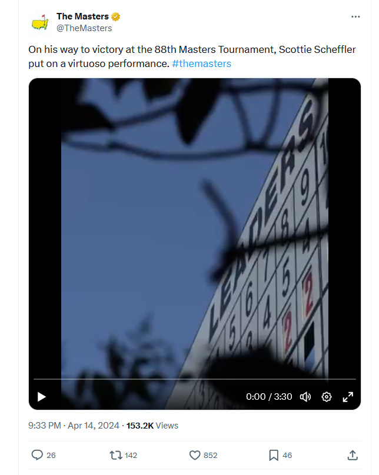Mute the video volume
379x475 pixels.
pos(305,397)
